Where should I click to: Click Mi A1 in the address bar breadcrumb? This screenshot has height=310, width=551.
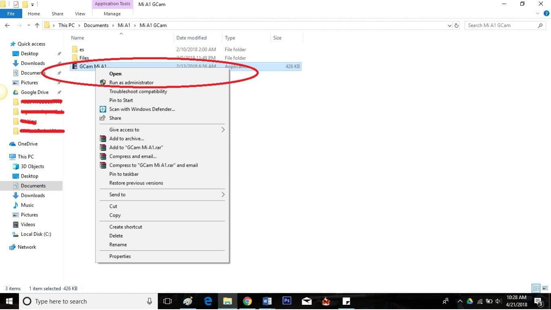(x=124, y=25)
